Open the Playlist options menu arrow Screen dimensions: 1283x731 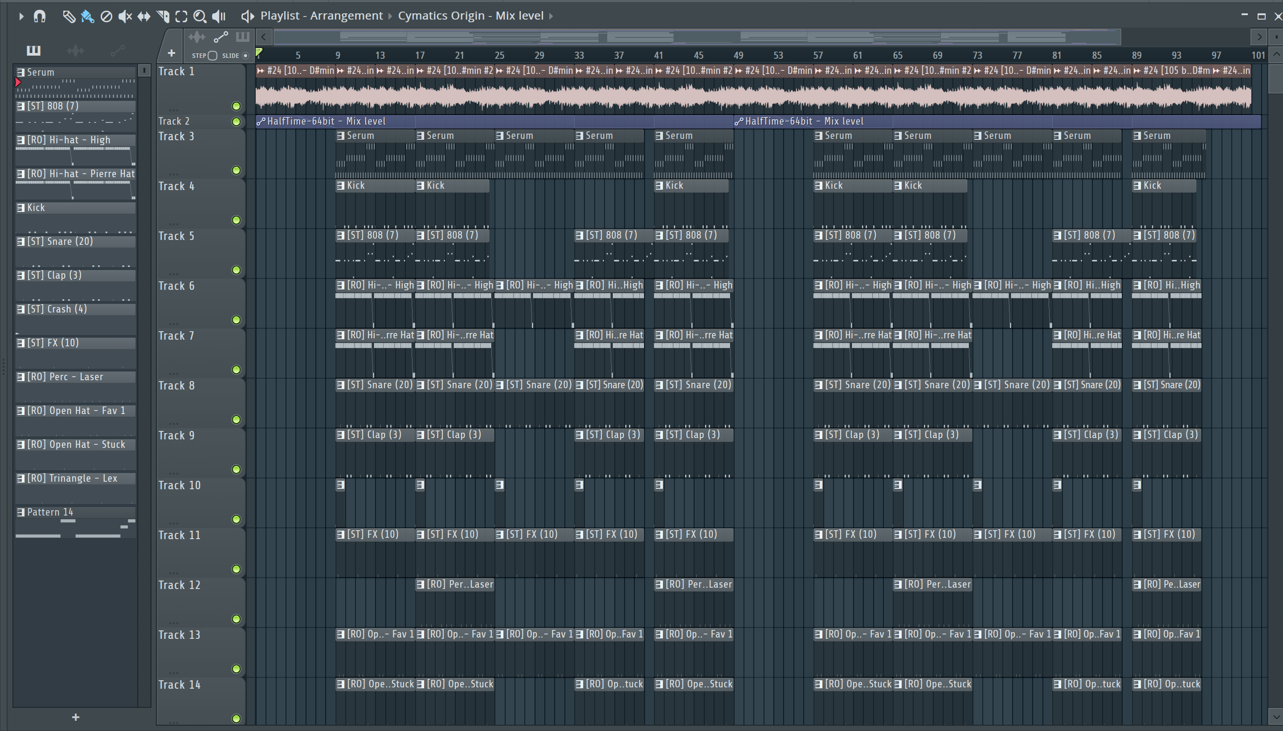point(20,16)
